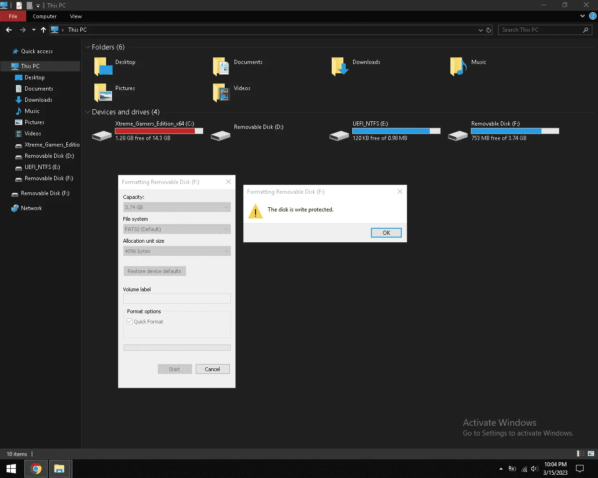Refresh the This PC view
The height and width of the screenshot is (478, 598).
[489, 30]
